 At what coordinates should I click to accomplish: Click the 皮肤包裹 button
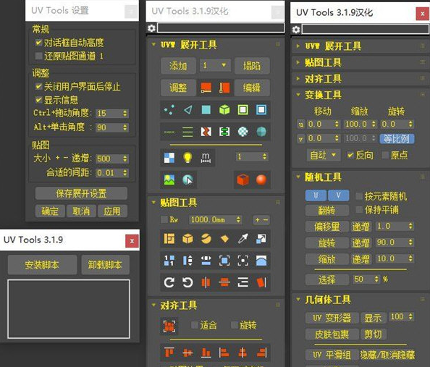pos(332,334)
